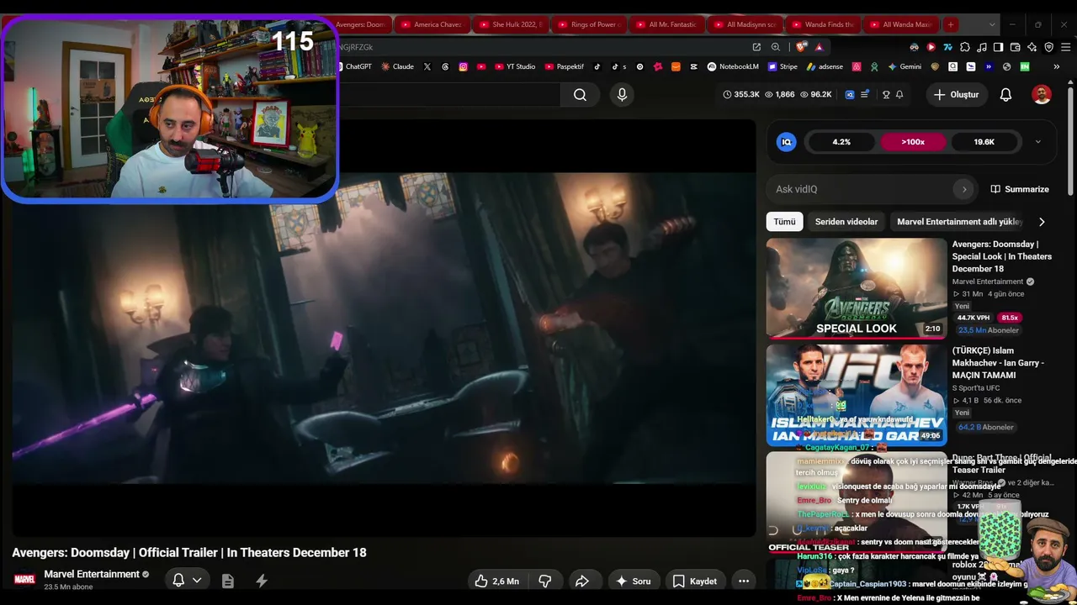The image size is (1077, 605).
Task: Toggle the browser sidebar panel icon
Action: (999, 47)
